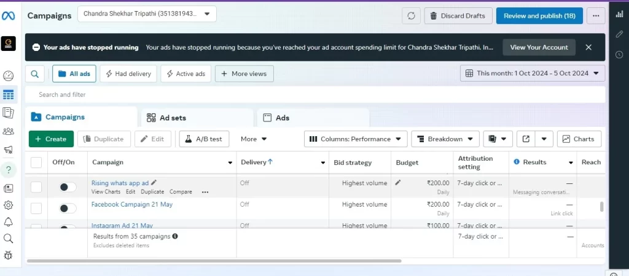The width and height of the screenshot is (629, 276).
Task: Switch to the Ad sets tab
Action: coord(197,118)
